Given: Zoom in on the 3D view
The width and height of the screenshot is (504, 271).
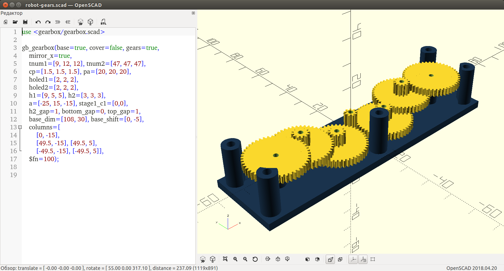Looking at the screenshot, I should point(235,259).
